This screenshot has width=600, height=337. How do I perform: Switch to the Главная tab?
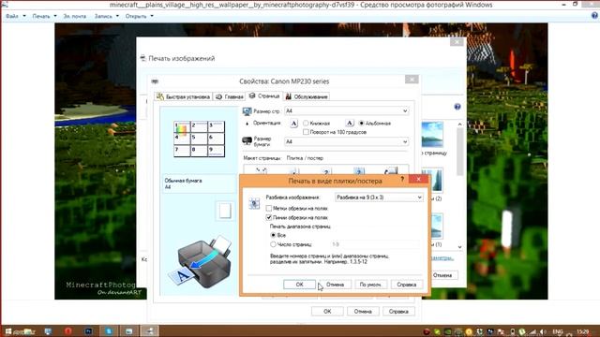point(229,96)
